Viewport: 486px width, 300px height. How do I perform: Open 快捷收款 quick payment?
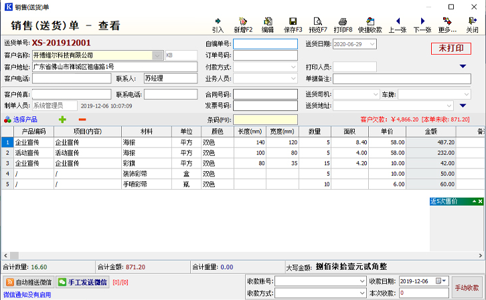[370, 25]
